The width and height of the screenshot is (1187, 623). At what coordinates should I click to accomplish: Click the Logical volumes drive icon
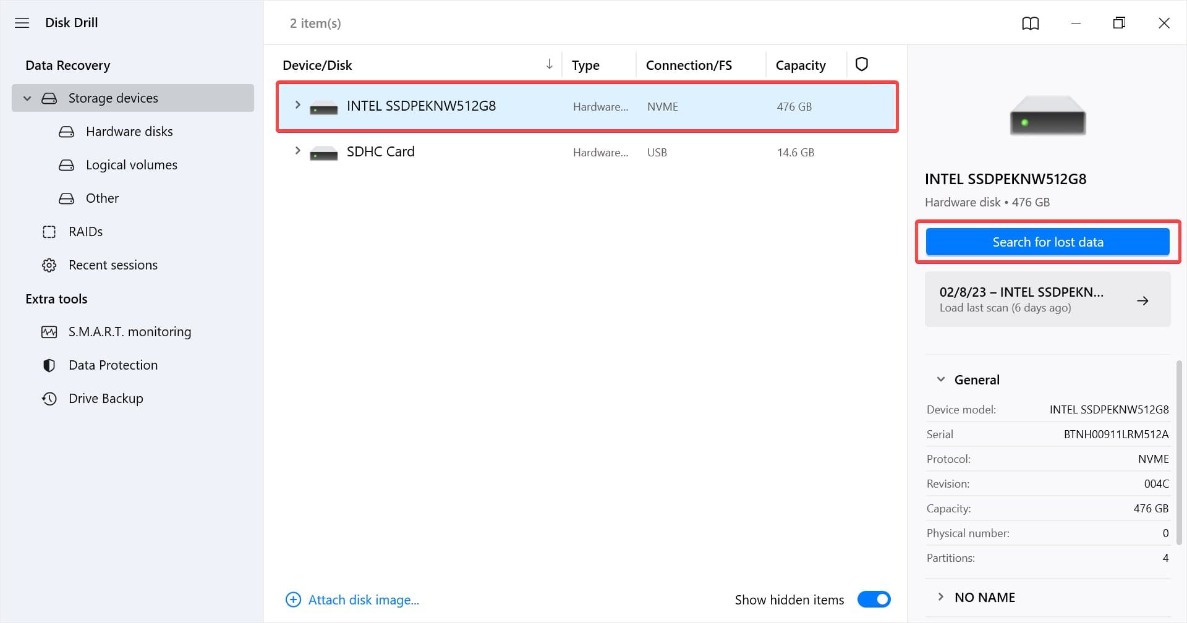point(67,165)
